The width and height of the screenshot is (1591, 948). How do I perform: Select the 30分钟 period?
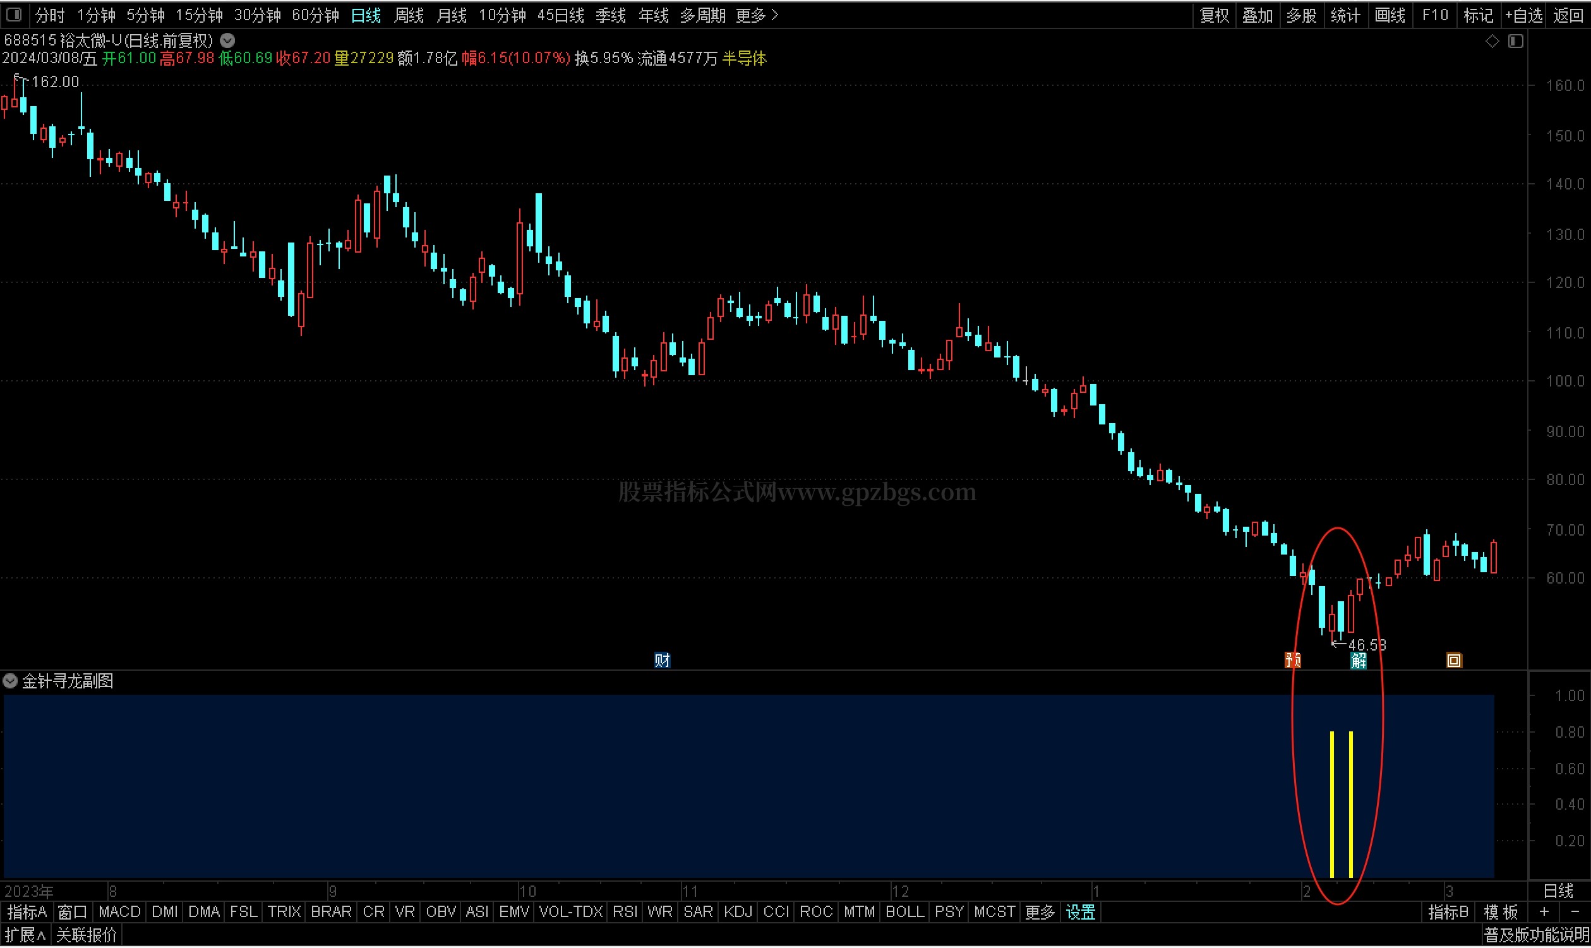[258, 15]
